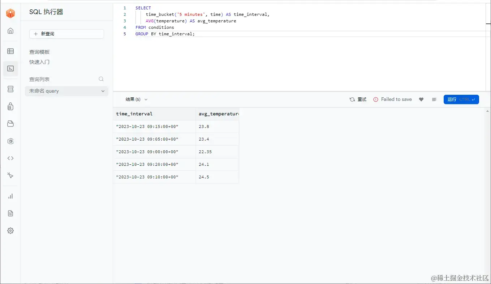Select the 23.4 value cell
Image resolution: width=491 pixels, height=284 pixels.
coord(217,139)
